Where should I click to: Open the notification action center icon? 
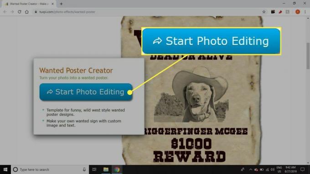pos(303,169)
